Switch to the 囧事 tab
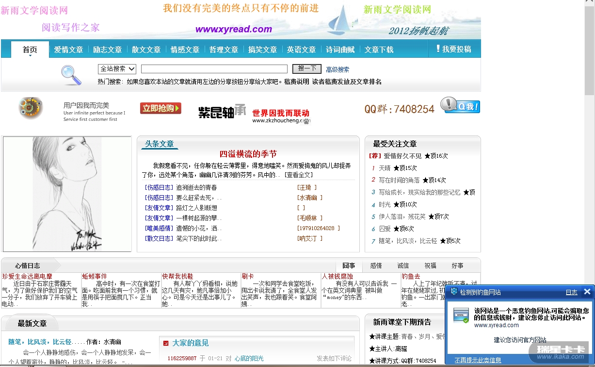This screenshot has width=595, height=367. tap(349, 266)
